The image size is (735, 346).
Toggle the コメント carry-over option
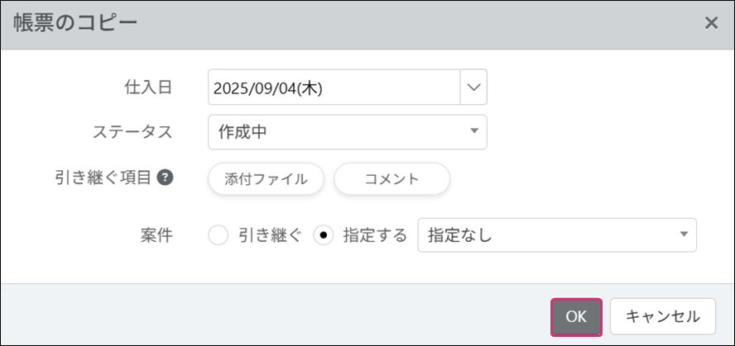[392, 178]
